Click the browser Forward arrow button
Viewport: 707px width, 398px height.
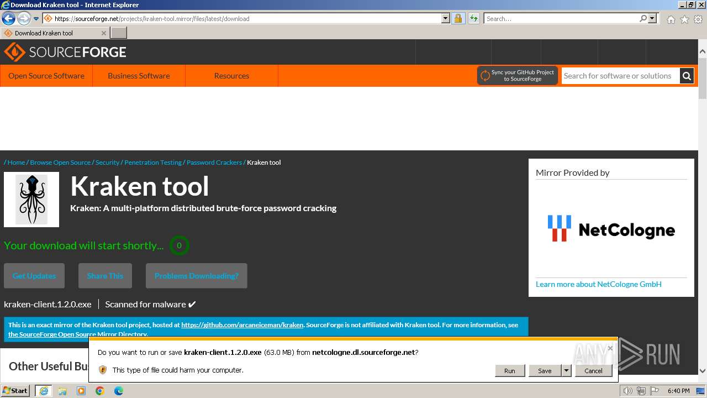point(24,19)
